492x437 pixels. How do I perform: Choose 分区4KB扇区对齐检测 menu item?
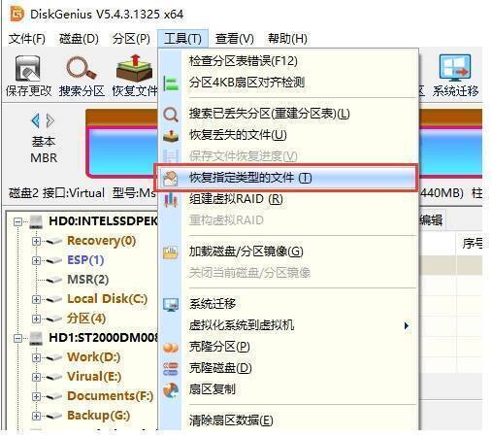[288, 83]
